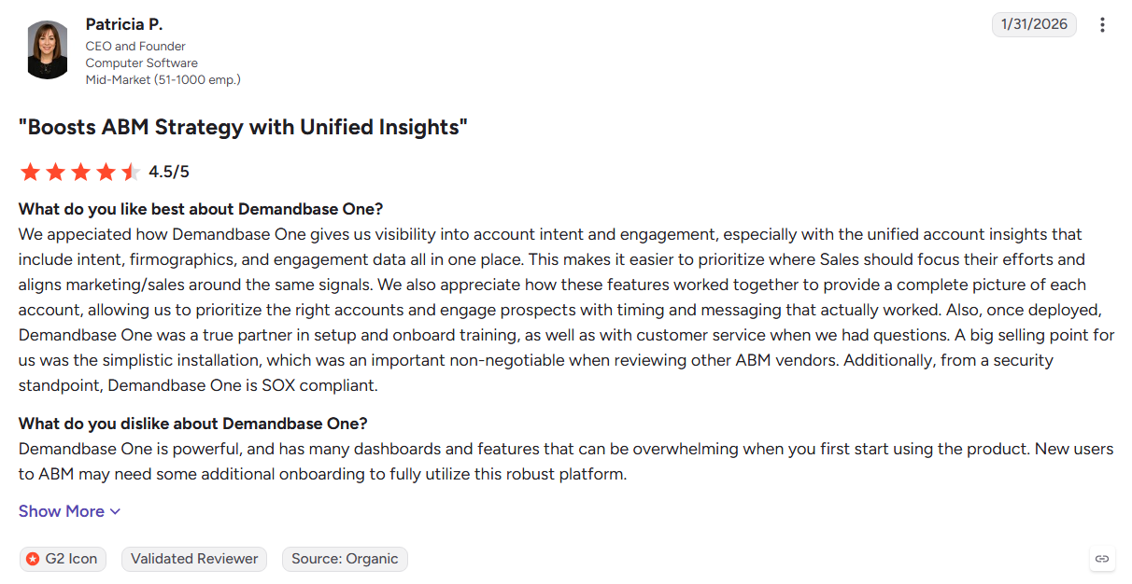Screen dimensions: 1132x584
Task: Click the Mid-Market company size label
Action: point(163,80)
